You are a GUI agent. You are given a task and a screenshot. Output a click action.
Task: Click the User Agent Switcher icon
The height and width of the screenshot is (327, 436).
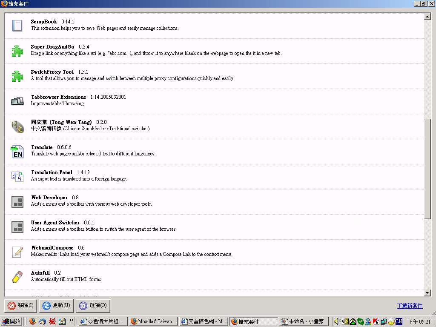[x=17, y=227]
